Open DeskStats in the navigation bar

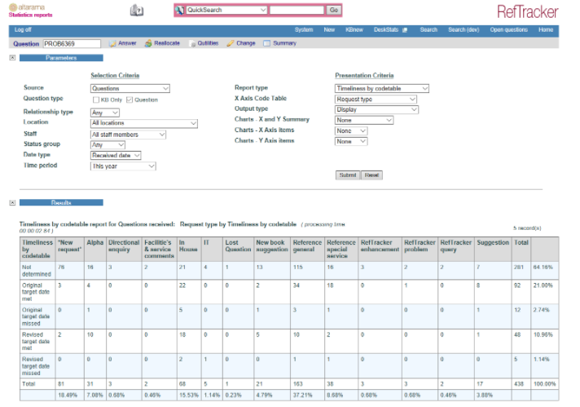tap(388, 30)
